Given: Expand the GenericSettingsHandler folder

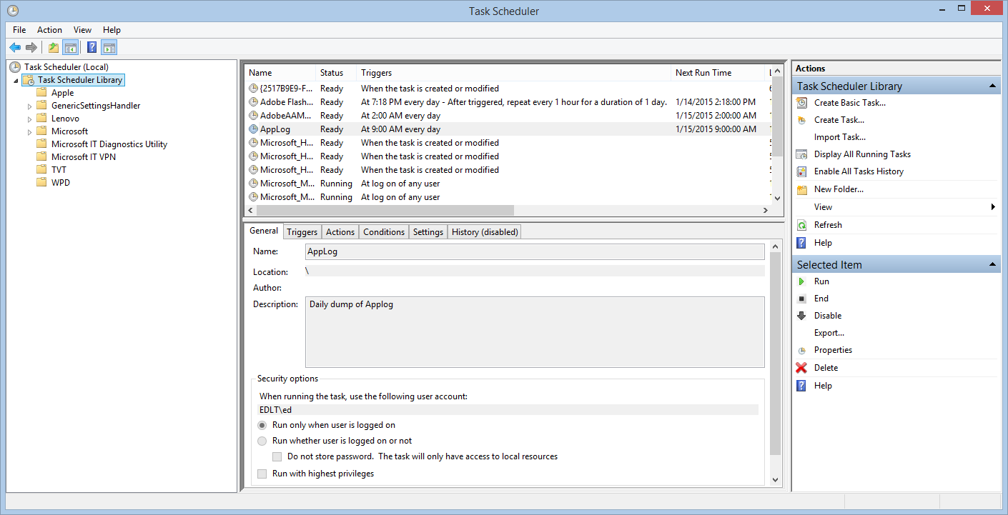Looking at the screenshot, I should tap(29, 106).
